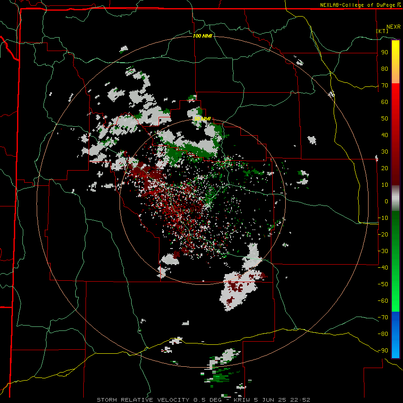Select the positive 50 scale value

385,119
